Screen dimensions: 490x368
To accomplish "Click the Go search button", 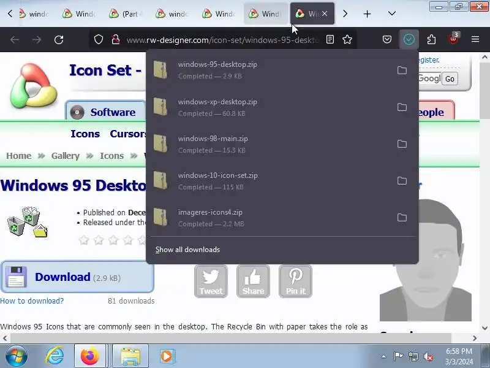I will [x=450, y=79].
